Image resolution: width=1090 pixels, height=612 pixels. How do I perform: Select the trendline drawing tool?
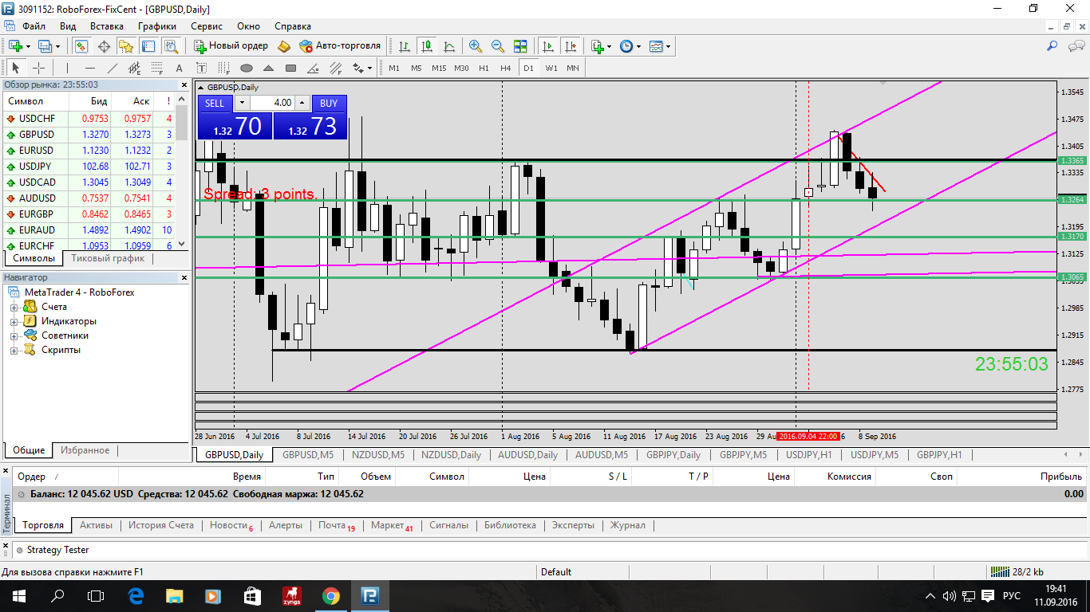coord(113,68)
